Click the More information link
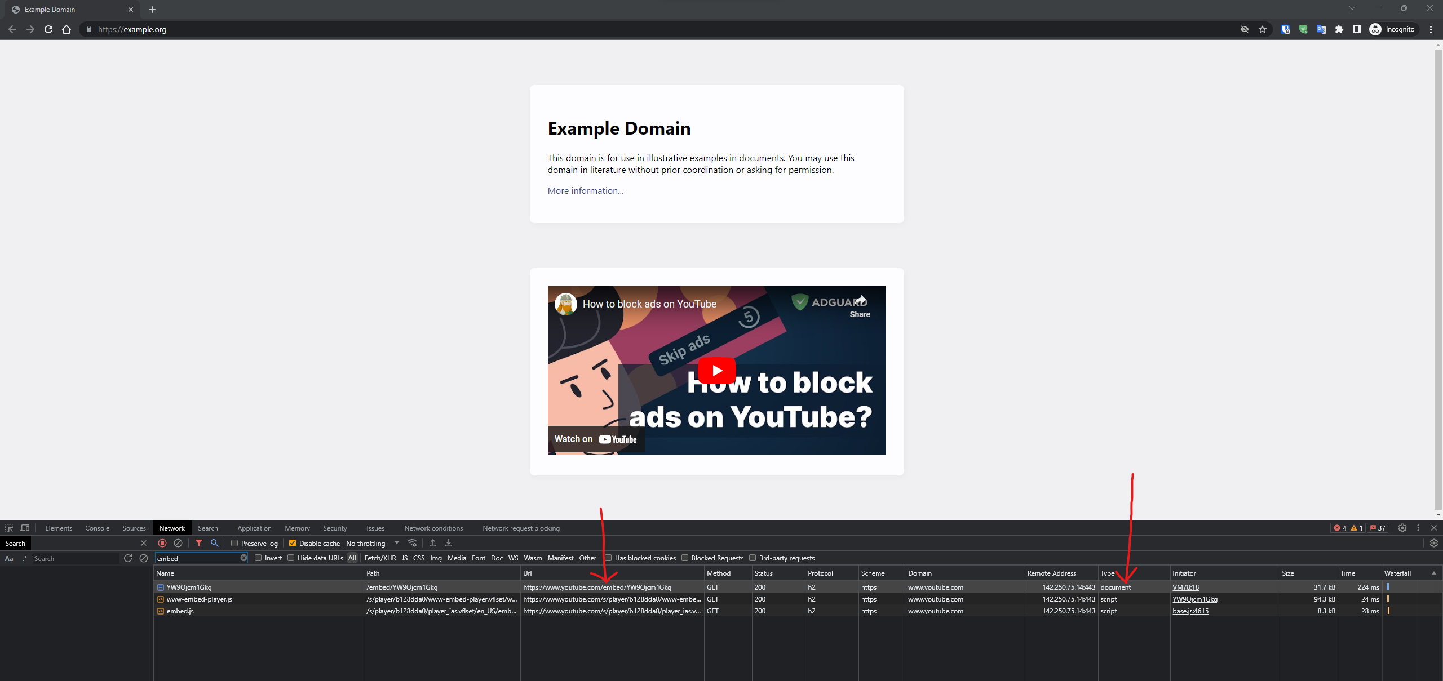1443x681 pixels. tap(585, 190)
